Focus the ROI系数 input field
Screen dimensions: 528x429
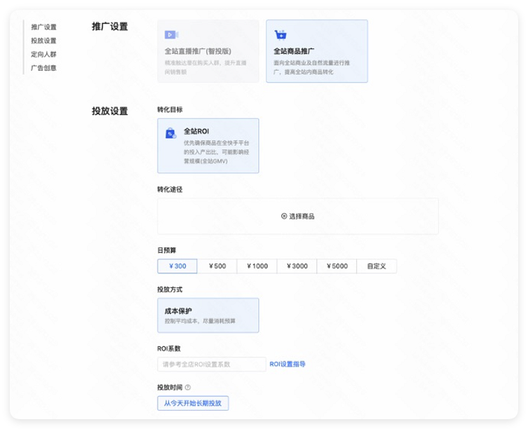[x=212, y=364]
